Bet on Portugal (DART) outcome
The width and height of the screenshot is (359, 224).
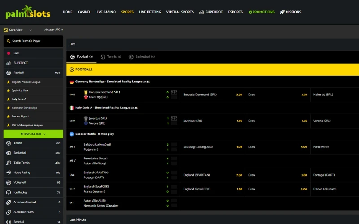[x=335, y=175]
